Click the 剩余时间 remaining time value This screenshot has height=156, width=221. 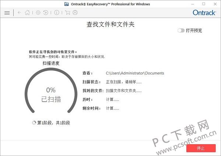(x=112, y=108)
